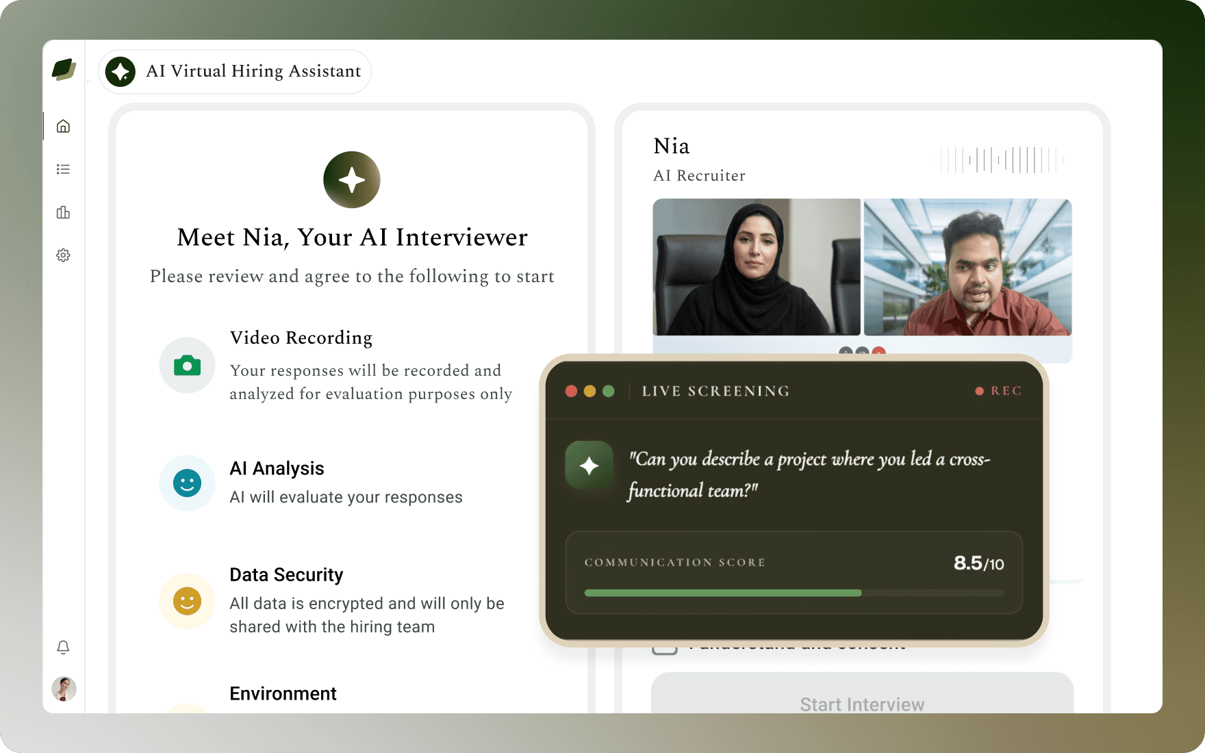Click the sparkle icon beside interview question
The height and width of the screenshot is (753, 1205).
pos(589,465)
